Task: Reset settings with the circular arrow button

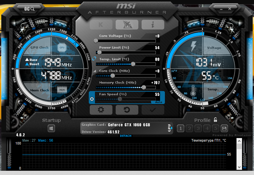Action: click(x=127, y=110)
